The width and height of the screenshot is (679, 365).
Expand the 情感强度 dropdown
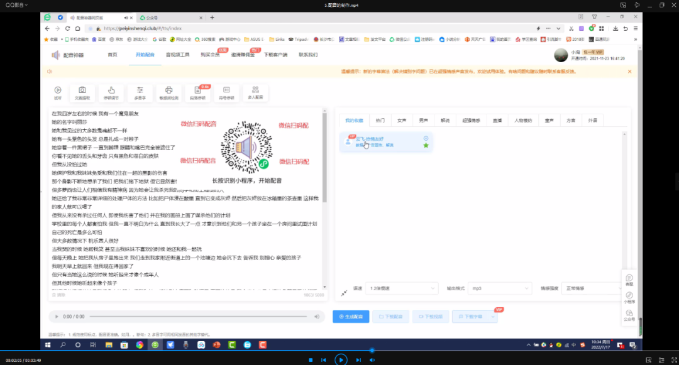(592, 288)
